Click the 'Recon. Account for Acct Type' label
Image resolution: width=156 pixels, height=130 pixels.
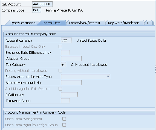click(28, 77)
